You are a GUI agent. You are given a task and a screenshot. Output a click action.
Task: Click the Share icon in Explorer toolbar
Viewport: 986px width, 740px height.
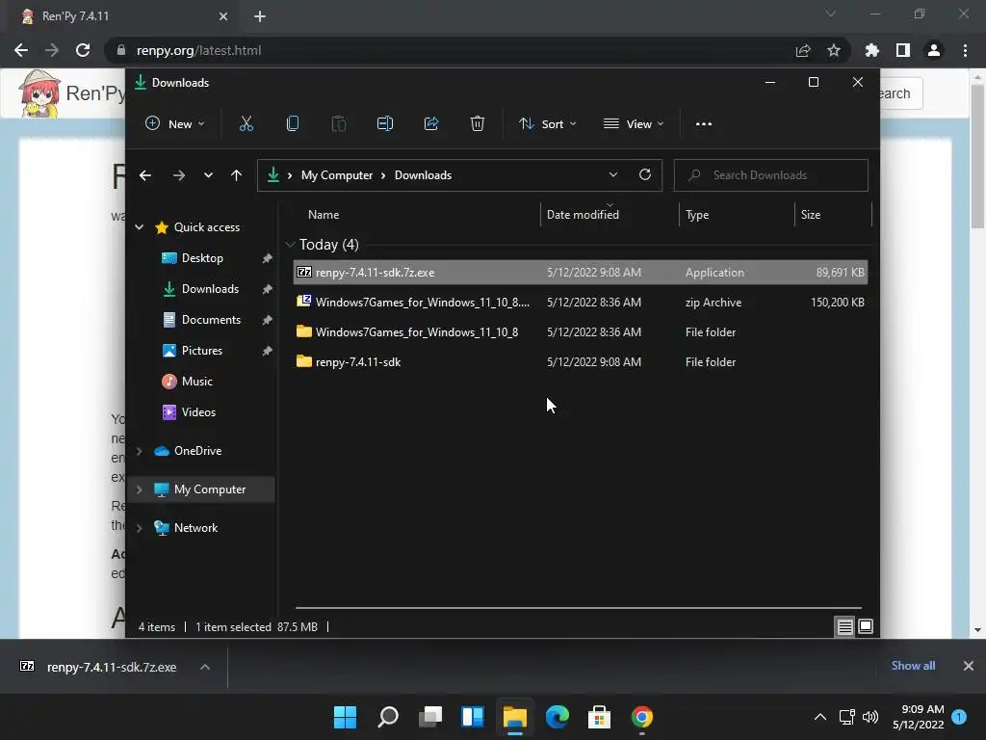[x=431, y=124]
